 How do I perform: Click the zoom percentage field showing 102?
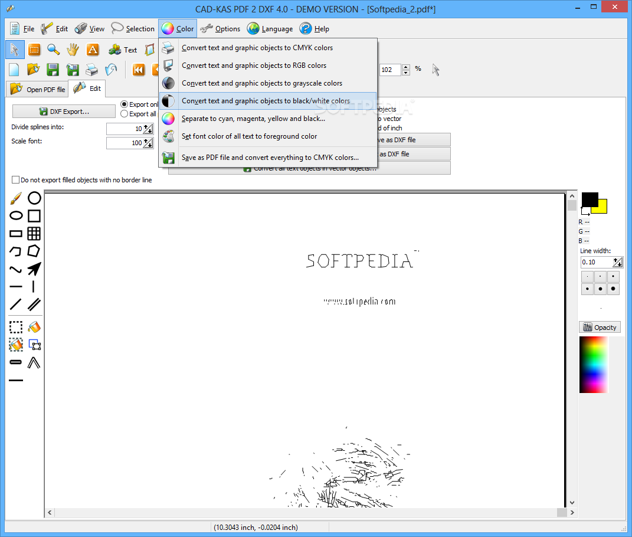(x=390, y=70)
